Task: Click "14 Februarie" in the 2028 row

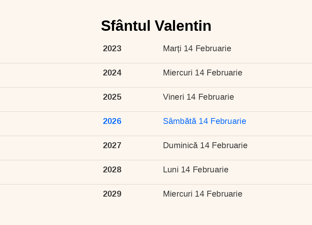Action: click(x=205, y=170)
